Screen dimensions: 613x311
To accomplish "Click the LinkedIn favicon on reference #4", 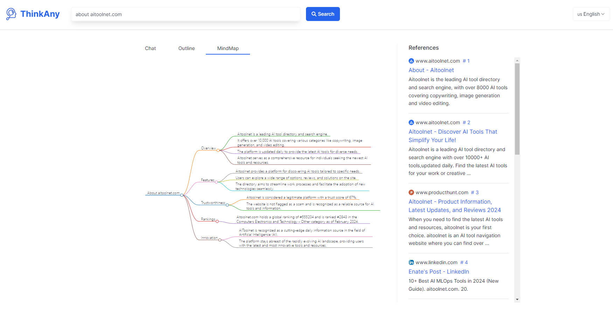I will coord(411,262).
